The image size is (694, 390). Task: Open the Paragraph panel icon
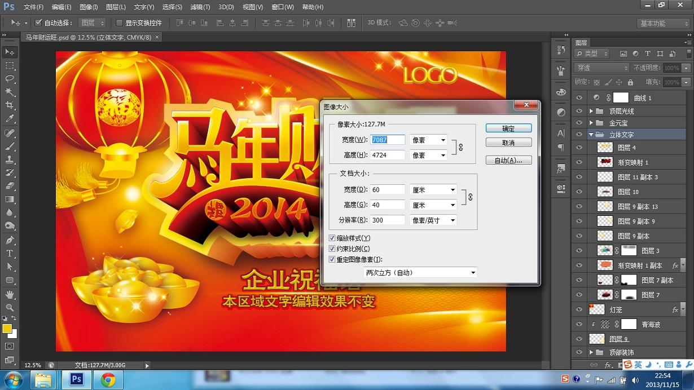click(561, 148)
